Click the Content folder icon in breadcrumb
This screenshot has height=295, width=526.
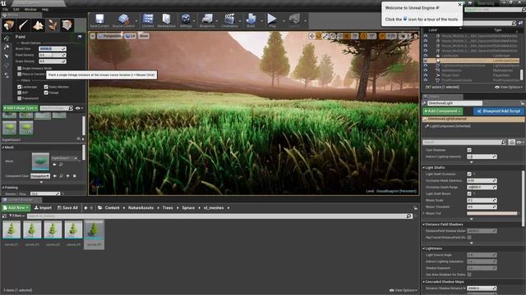tap(100, 208)
